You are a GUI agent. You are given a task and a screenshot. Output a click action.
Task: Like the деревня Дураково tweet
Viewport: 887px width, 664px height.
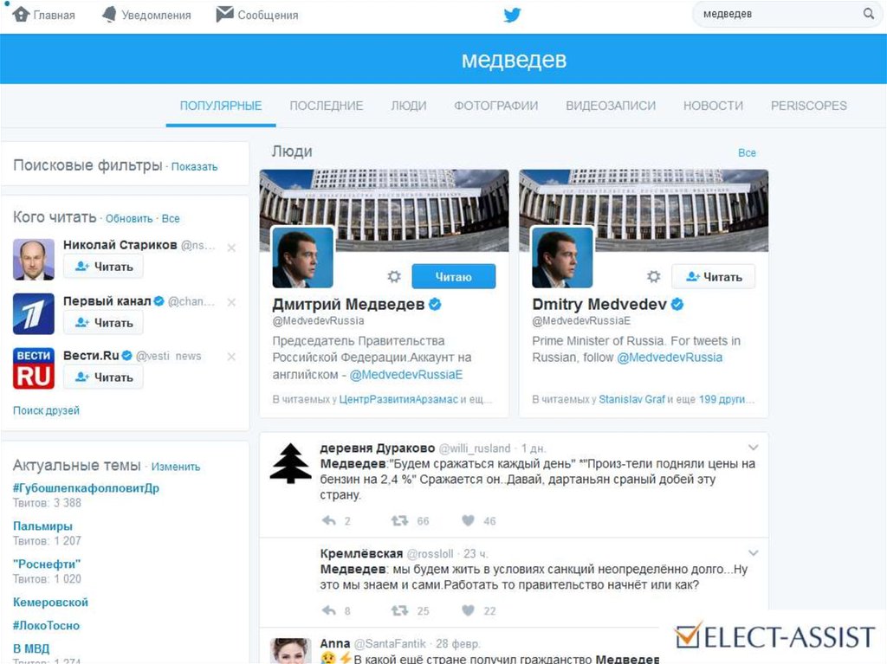[467, 520]
